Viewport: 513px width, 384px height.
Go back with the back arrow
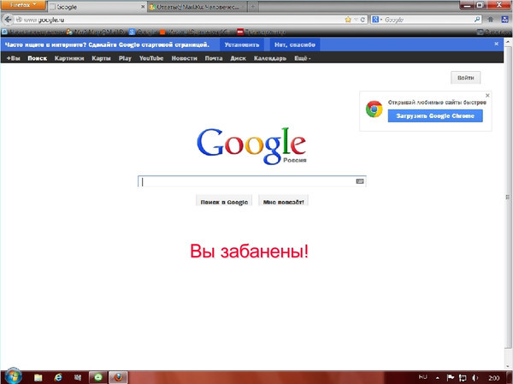point(8,20)
